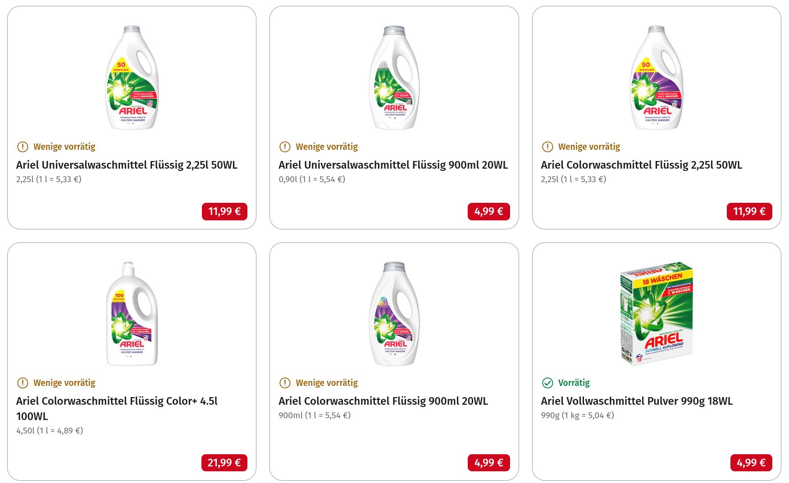Click the 21,99 € price badge
The width and height of the screenshot is (789, 483).
[224, 463]
